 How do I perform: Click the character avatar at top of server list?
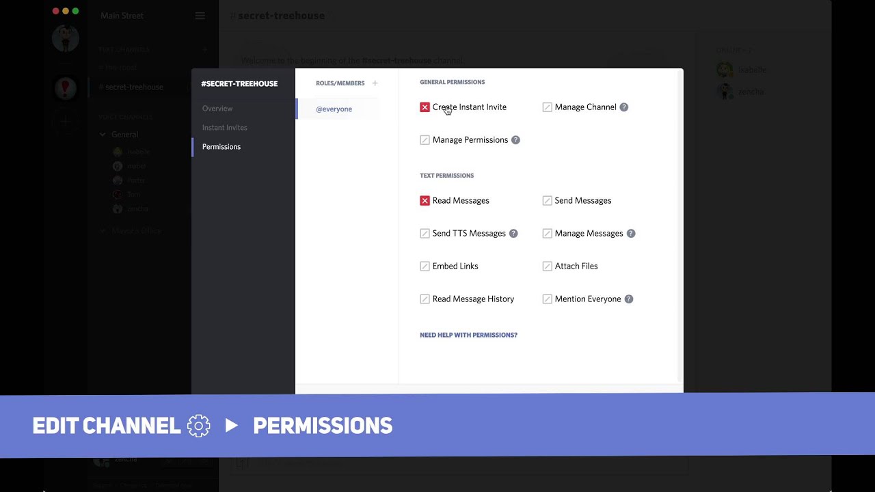click(66, 38)
